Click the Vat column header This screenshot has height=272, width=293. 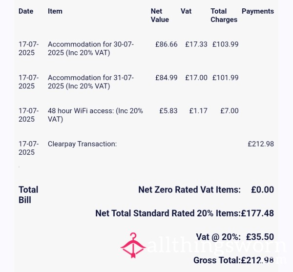[x=186, y=11]
